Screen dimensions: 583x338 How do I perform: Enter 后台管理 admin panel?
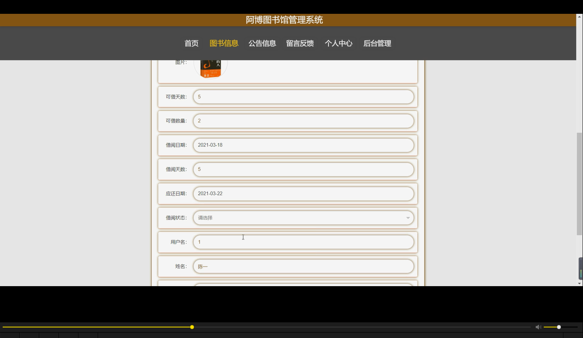(x=377, y=43)
